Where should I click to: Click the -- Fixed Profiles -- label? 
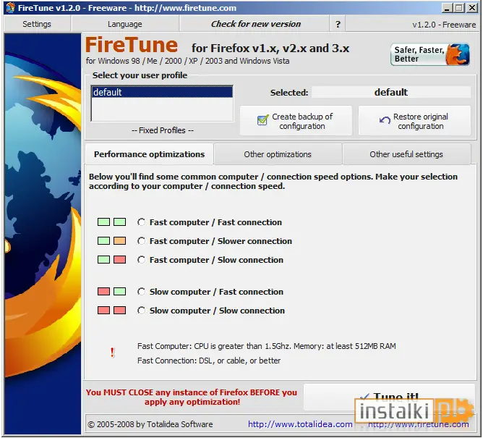[163, 130]
